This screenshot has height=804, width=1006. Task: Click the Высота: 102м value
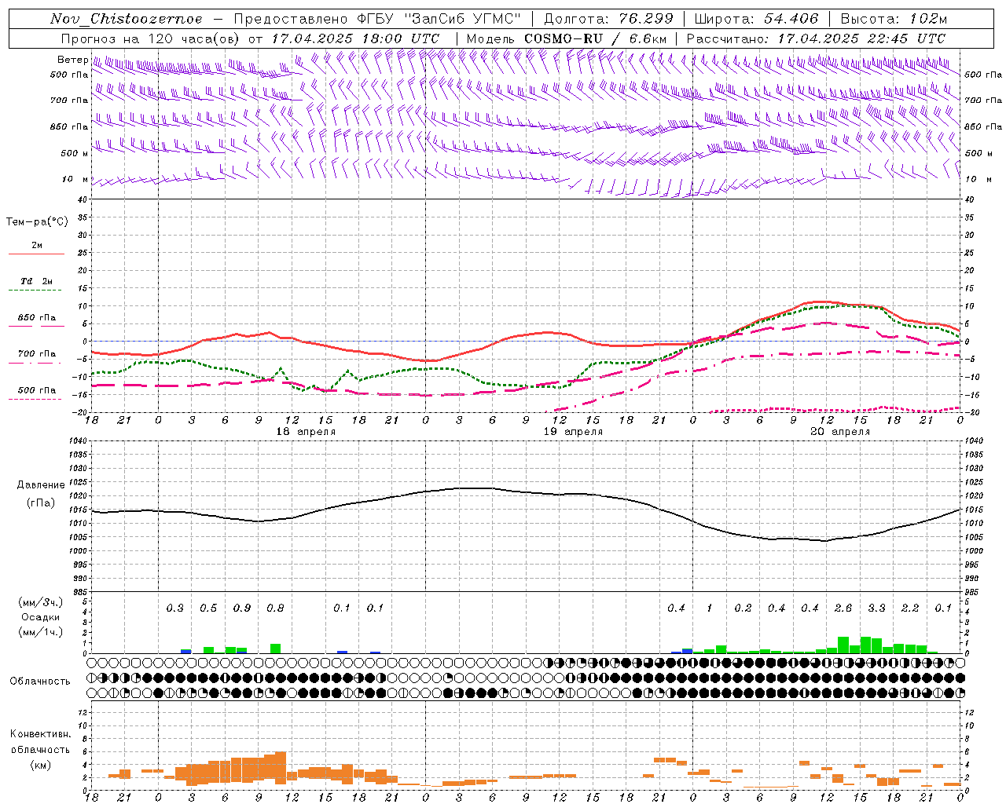pyautogui.click(x=894, y=19)
